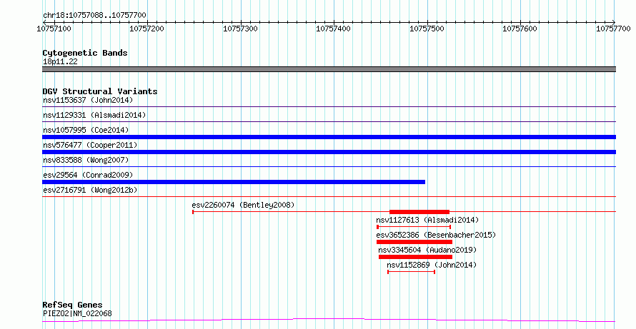Screen dimensions: 636x329
Task: Click the thin red bar of nsv1152869
Action: click(412, 272)
